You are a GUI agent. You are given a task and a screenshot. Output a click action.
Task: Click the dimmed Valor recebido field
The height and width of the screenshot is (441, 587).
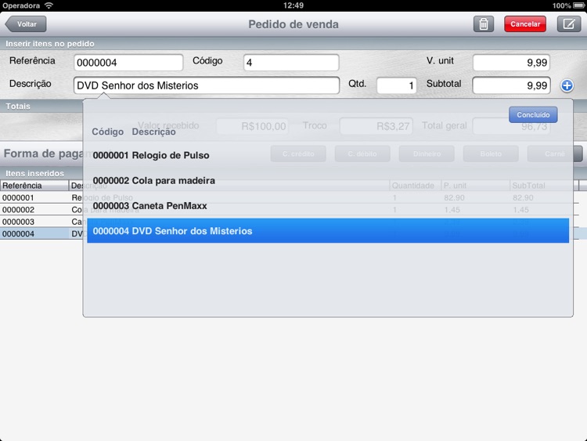tap(252, 126)
